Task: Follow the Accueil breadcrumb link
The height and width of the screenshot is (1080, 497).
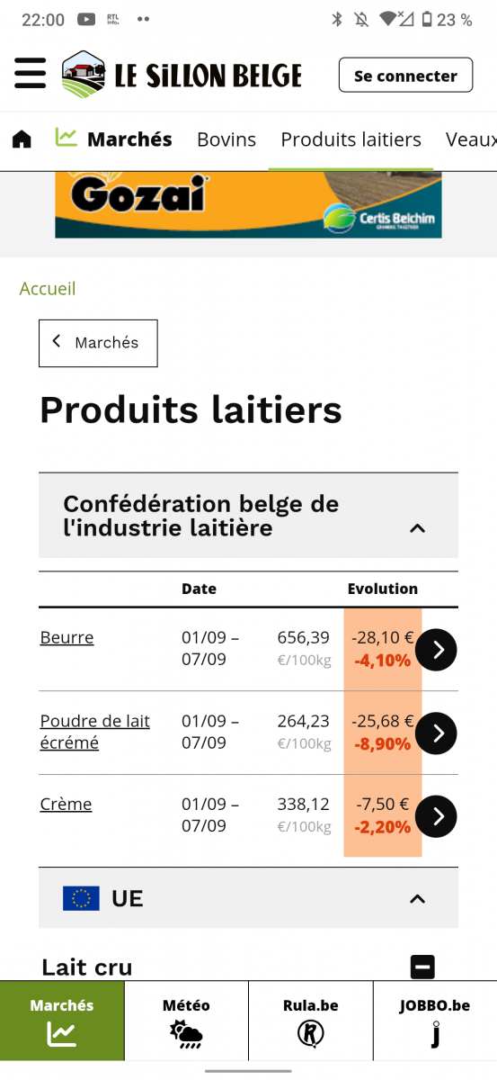Action: (x=48, y=289)
